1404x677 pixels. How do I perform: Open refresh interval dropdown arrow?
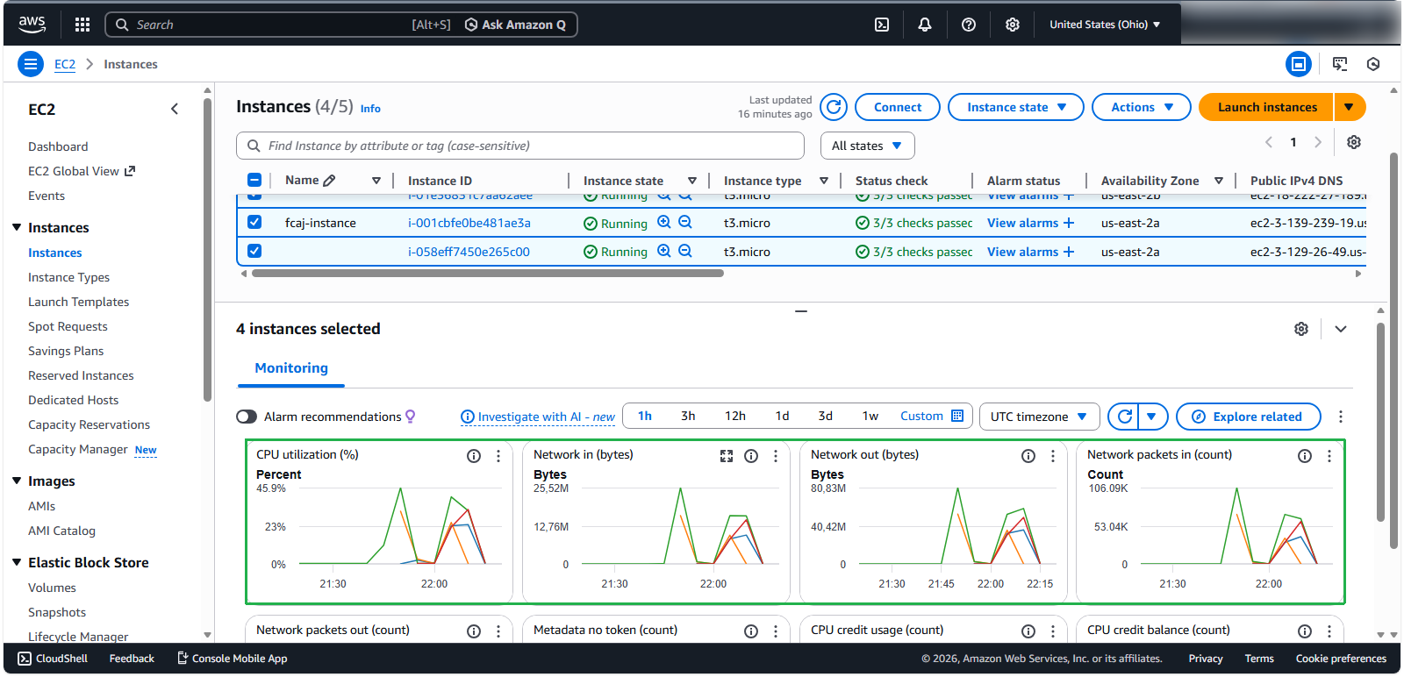pos(1152,417)
